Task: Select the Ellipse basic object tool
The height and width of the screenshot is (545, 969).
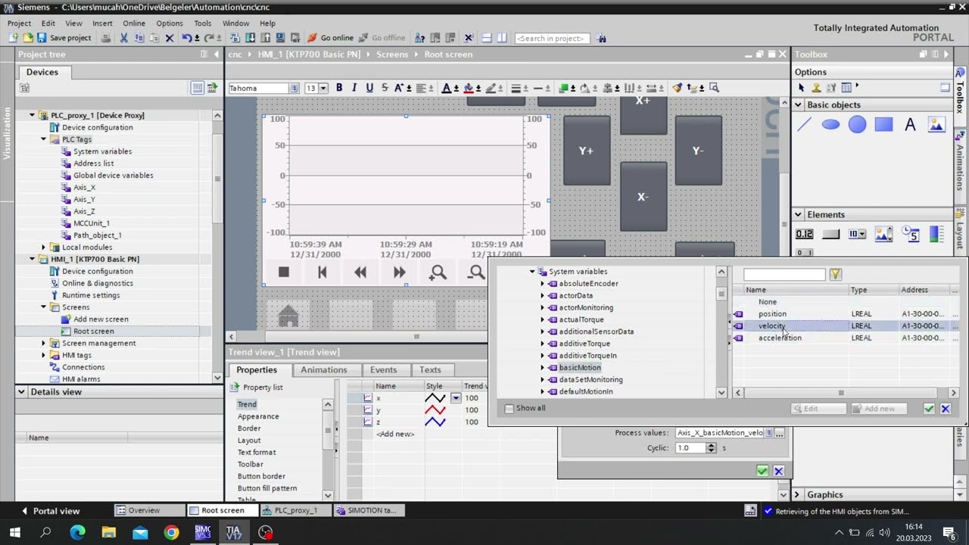Action: (830, 125)
